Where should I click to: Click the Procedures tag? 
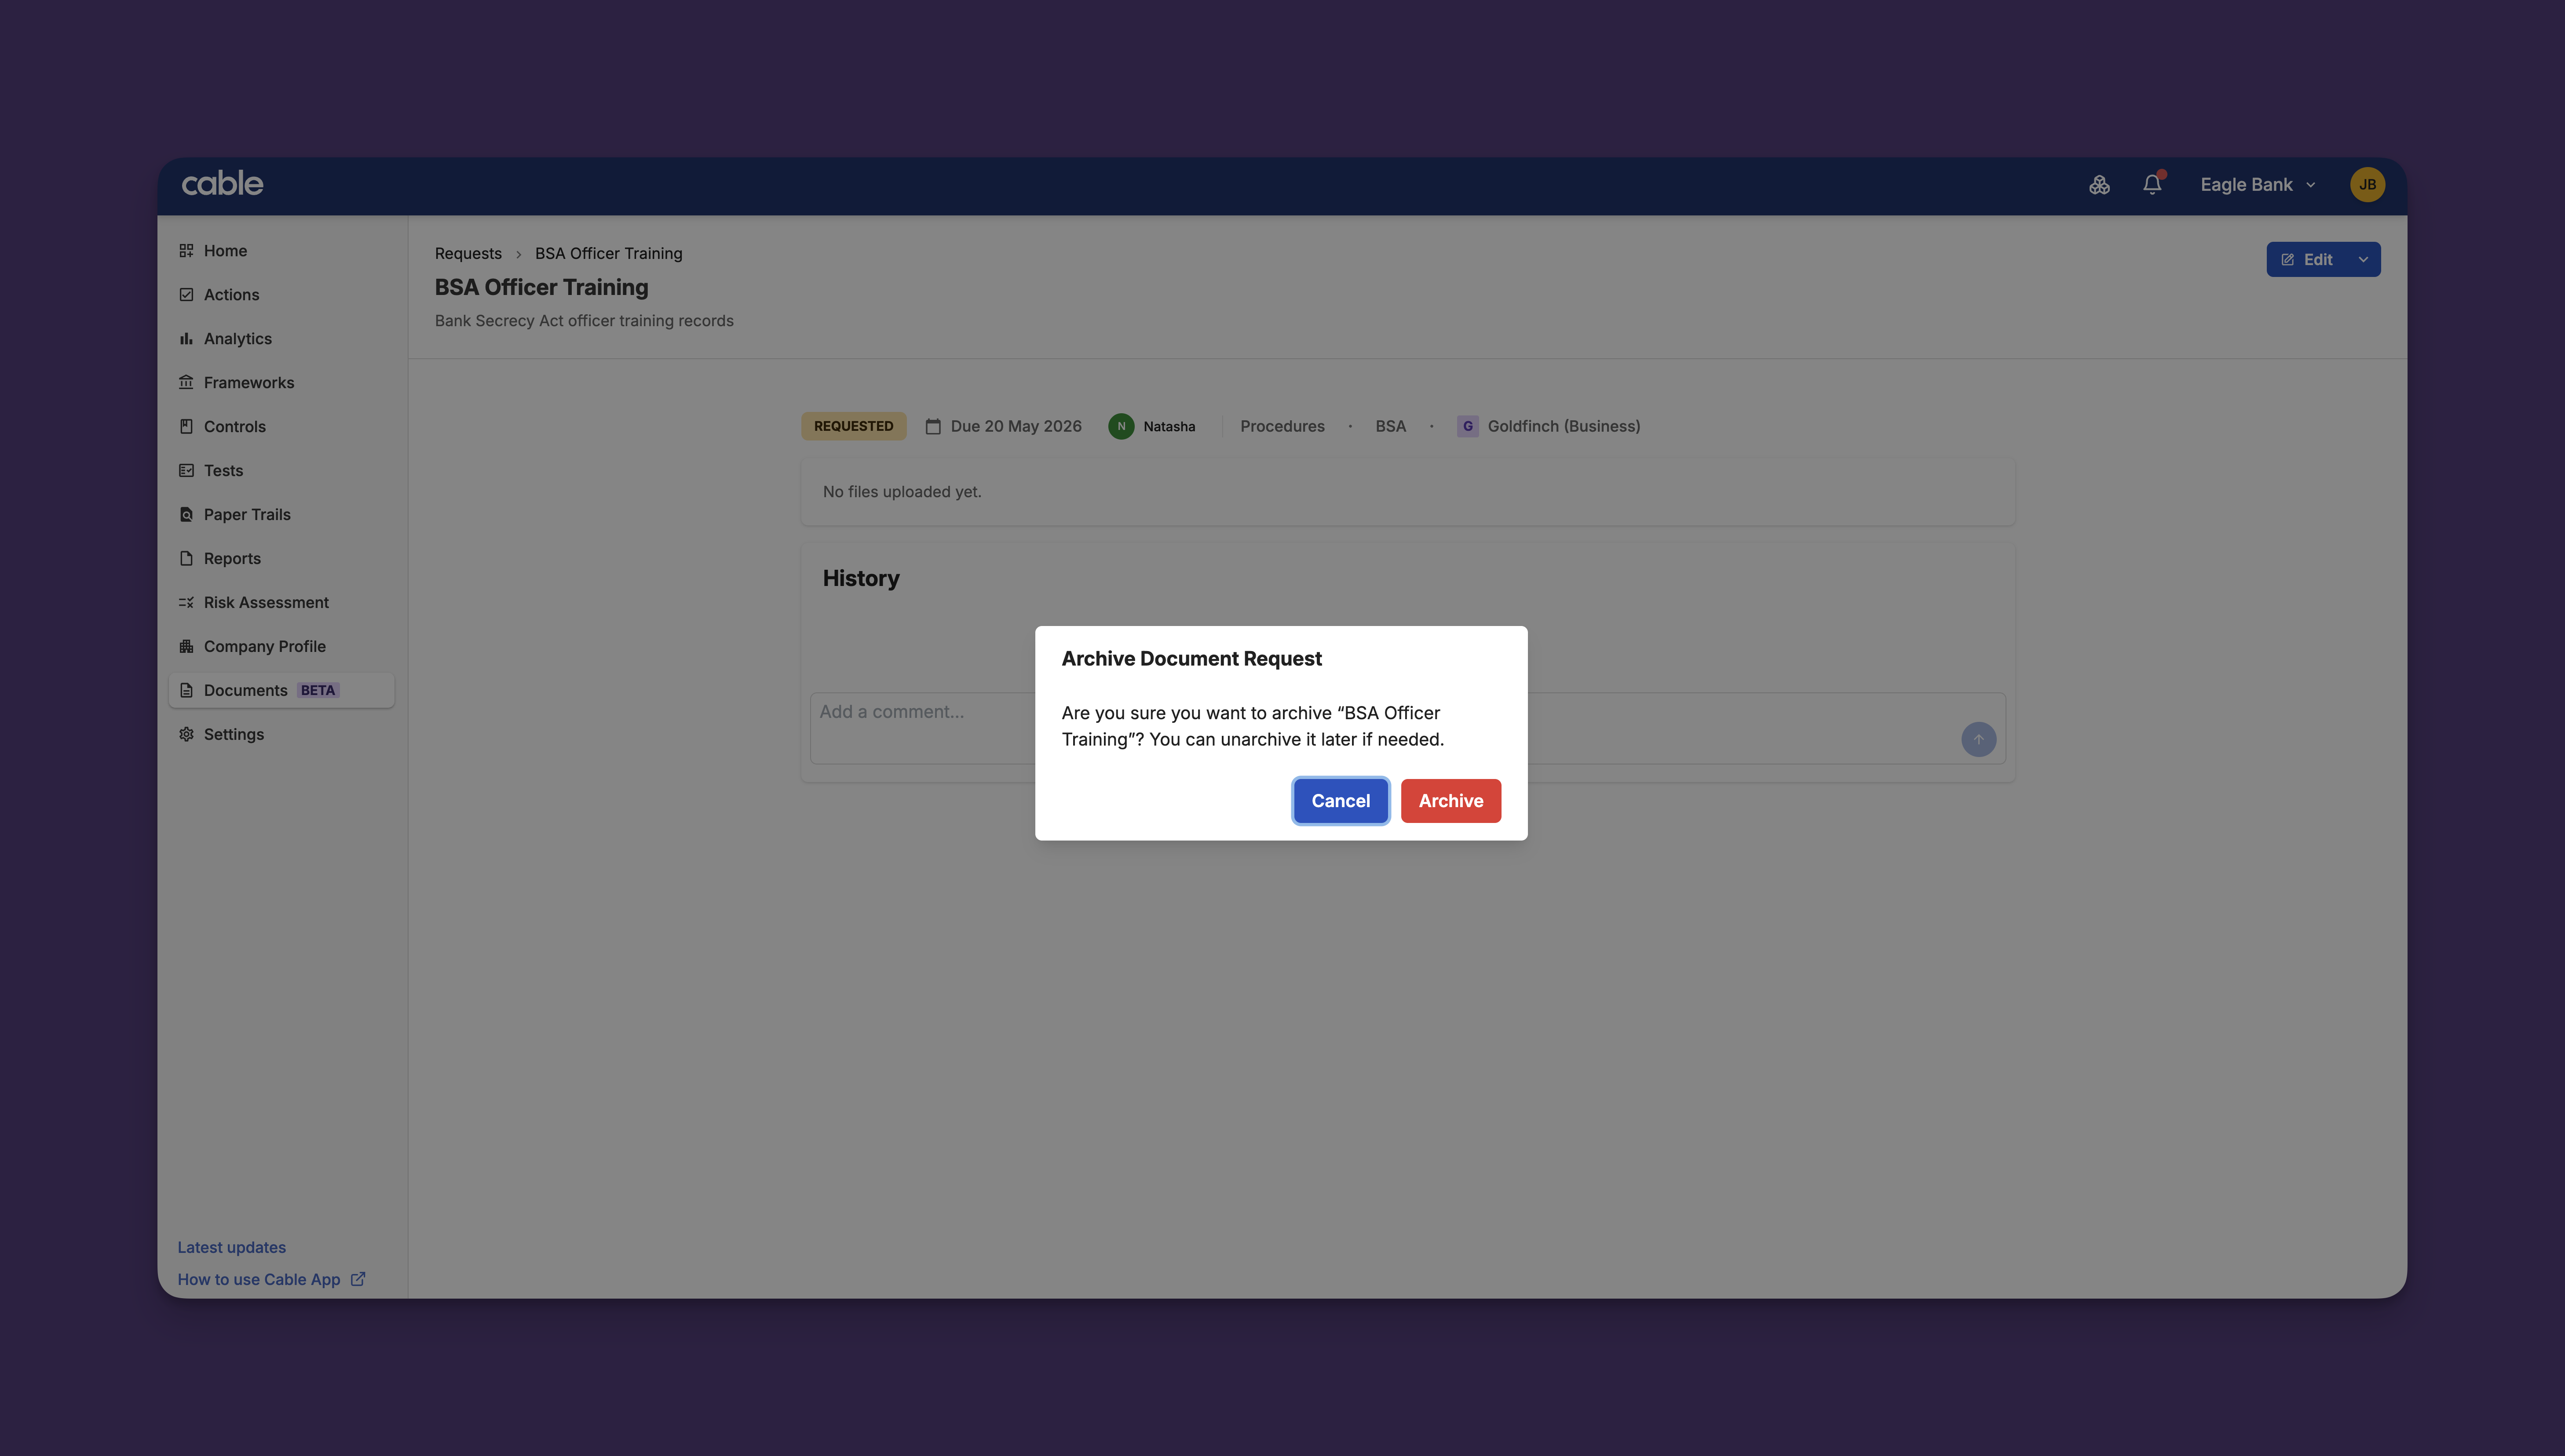coord(1282,427)
